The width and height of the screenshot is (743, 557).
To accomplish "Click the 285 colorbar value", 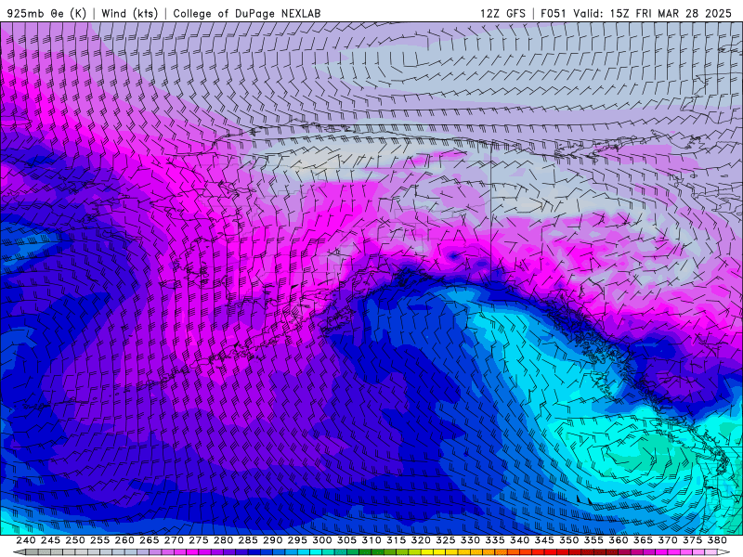I will point(248,540).
